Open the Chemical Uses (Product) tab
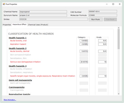The image size is (124, 103). pos(38,25)
